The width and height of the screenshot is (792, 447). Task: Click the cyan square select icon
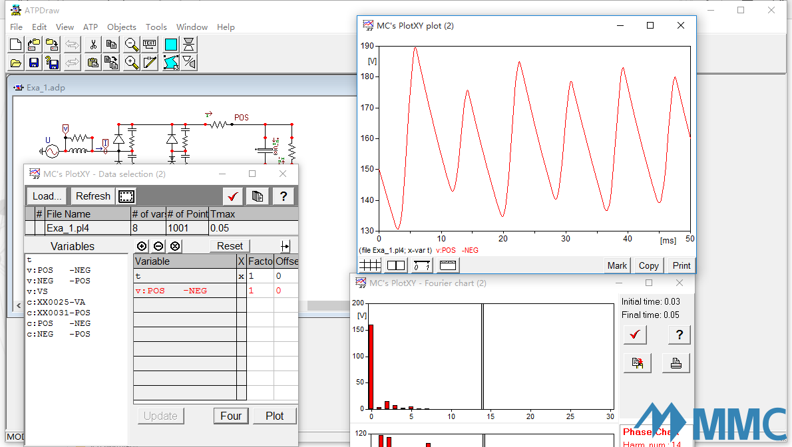(x=171, y=45)
